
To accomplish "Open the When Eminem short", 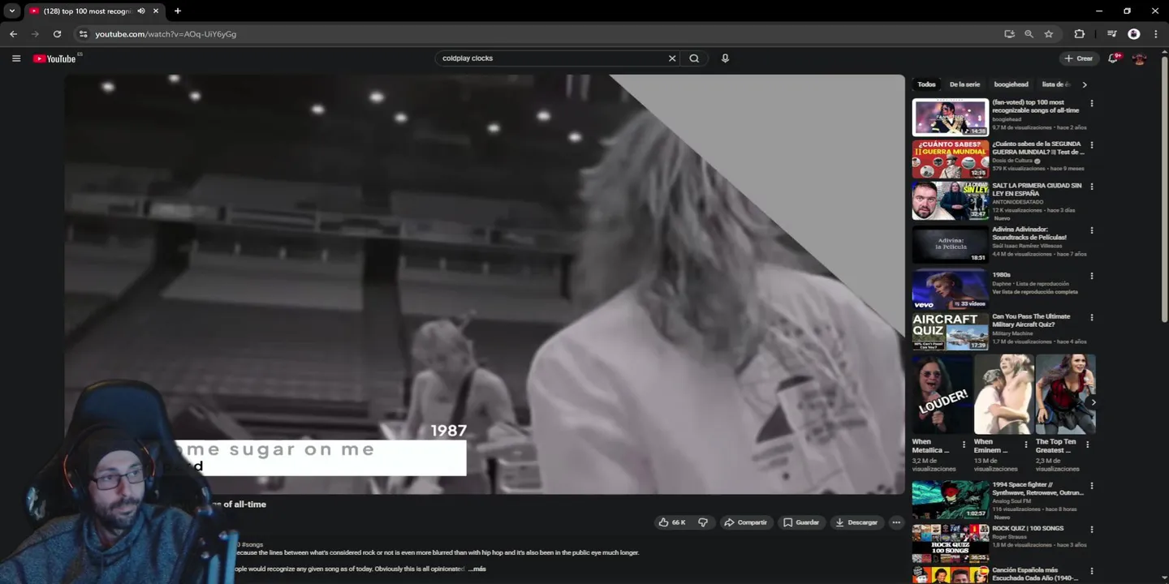I will pyautogui.click(x=1003, y=394).
